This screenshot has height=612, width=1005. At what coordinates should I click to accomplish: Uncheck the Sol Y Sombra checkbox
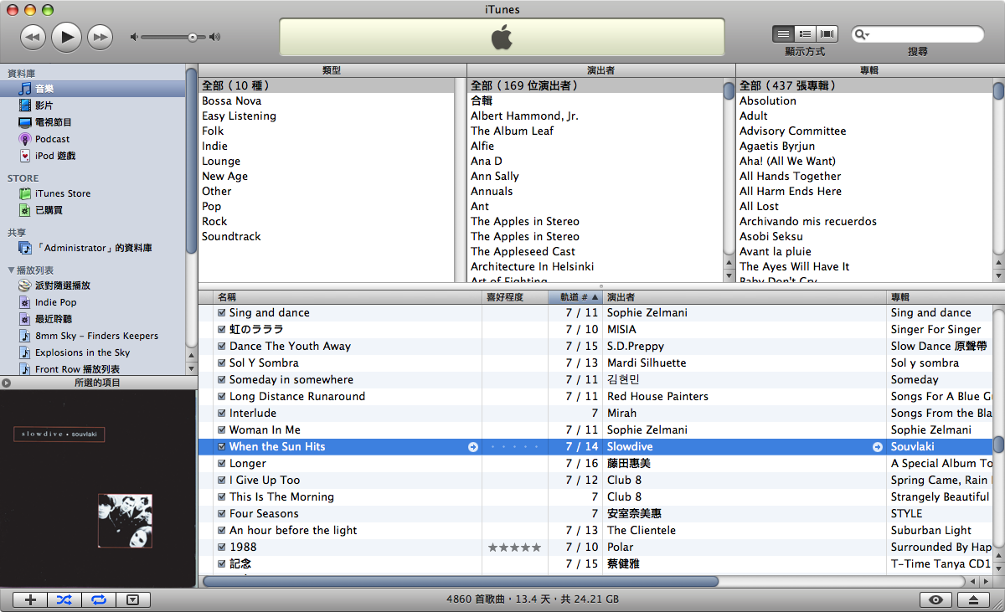[221, 363]
